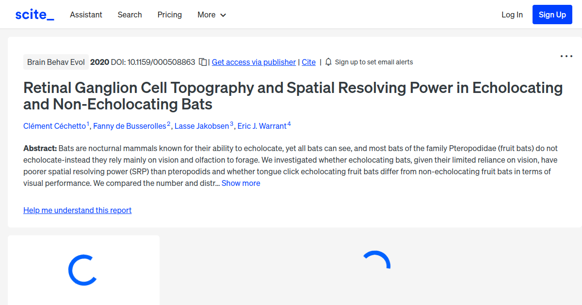
Task: Click the Brain Behav Evol journal badge
Action: click(x=56, y=61)
